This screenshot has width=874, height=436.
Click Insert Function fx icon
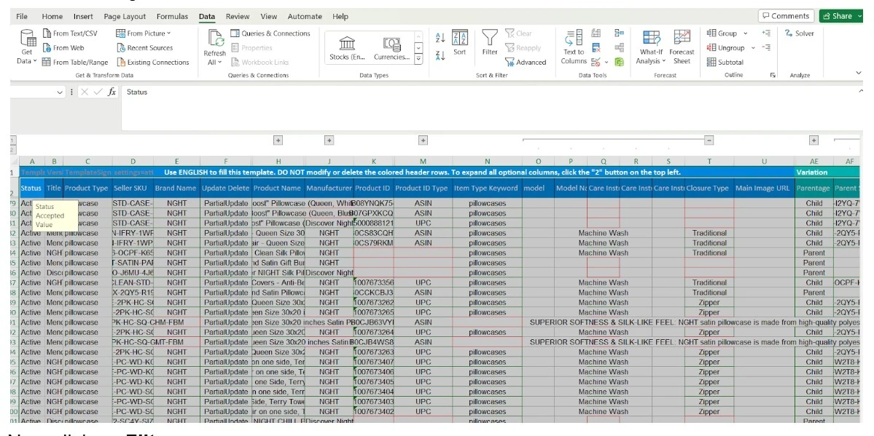pos(112,92)
